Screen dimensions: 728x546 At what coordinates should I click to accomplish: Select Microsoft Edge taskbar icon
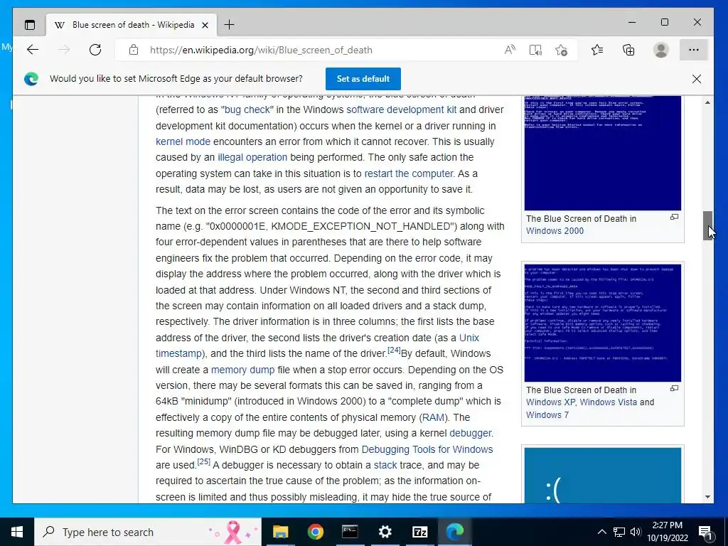coord(454,532)
